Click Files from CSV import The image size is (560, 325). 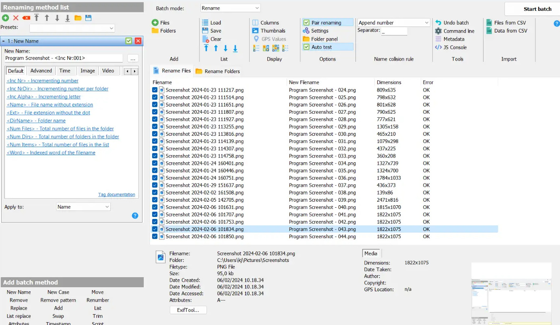(506, 22)
